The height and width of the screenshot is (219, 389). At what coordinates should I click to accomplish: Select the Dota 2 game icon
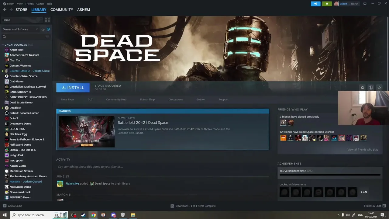pyautogui.click(x=7, y=118)
